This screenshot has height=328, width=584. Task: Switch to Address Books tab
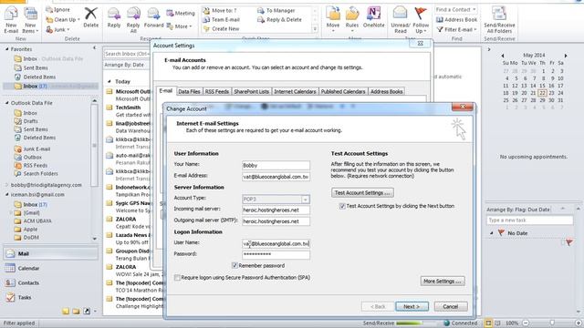pos(387,91)
